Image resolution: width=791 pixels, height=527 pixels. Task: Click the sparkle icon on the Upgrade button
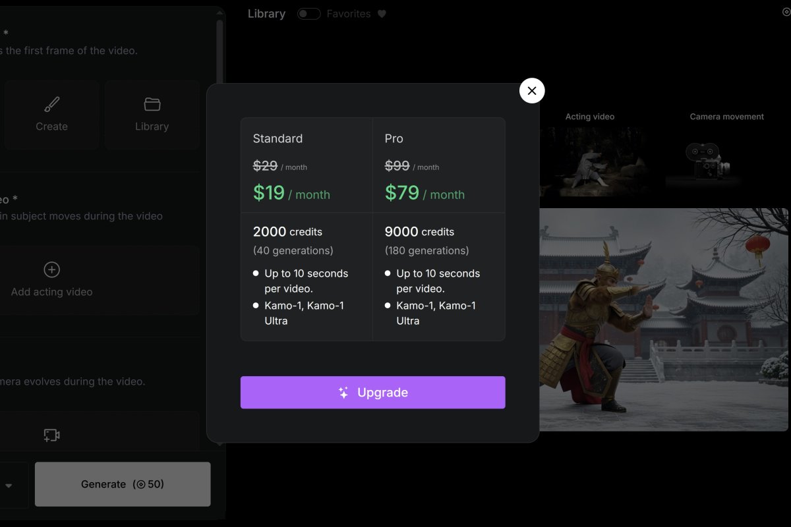tap(342, 392)
